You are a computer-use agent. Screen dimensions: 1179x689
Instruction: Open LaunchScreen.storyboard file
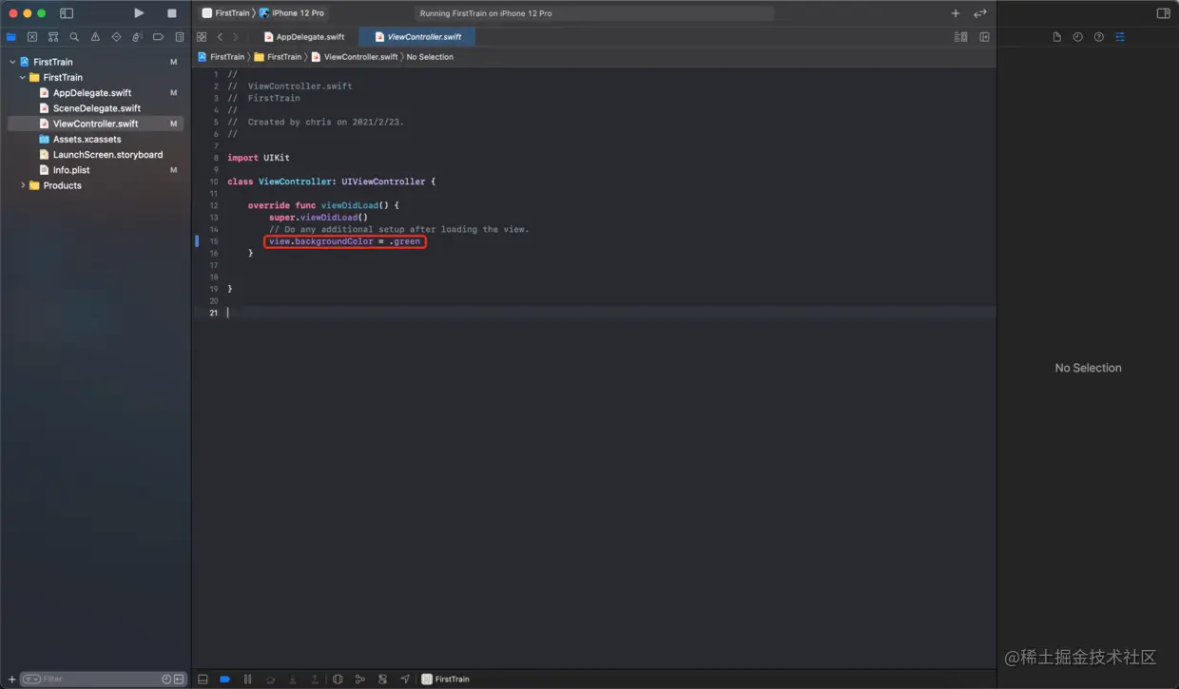[x=107, y=154]
